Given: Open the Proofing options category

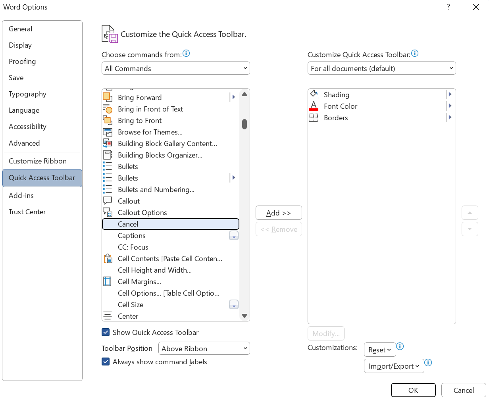Looking at the screenshot, I should tap(42, 62).
